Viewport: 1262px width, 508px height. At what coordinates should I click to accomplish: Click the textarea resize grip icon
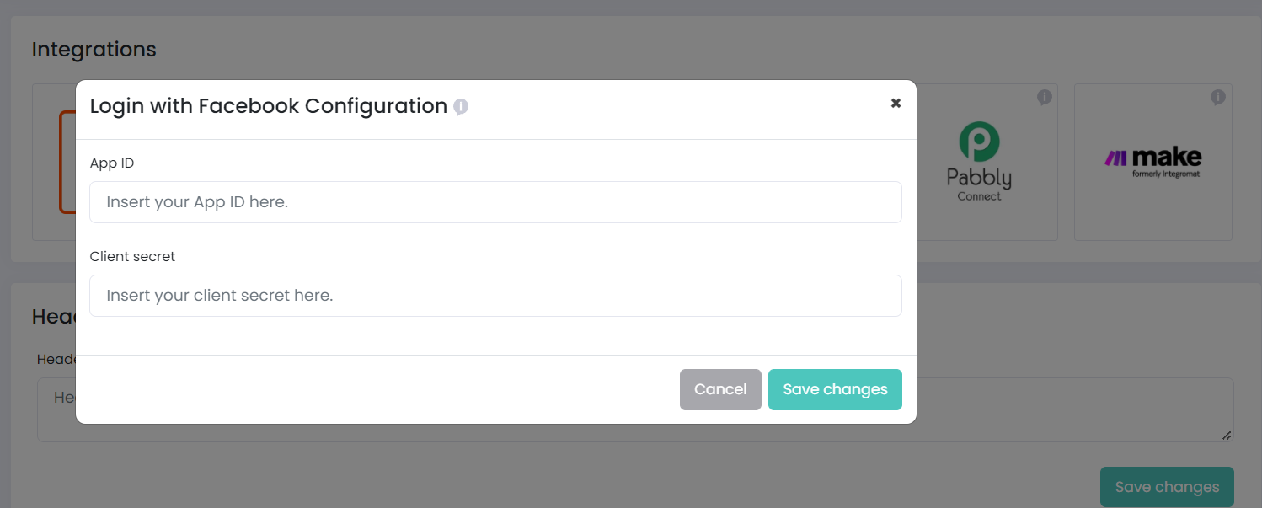tap(1227, 435)
